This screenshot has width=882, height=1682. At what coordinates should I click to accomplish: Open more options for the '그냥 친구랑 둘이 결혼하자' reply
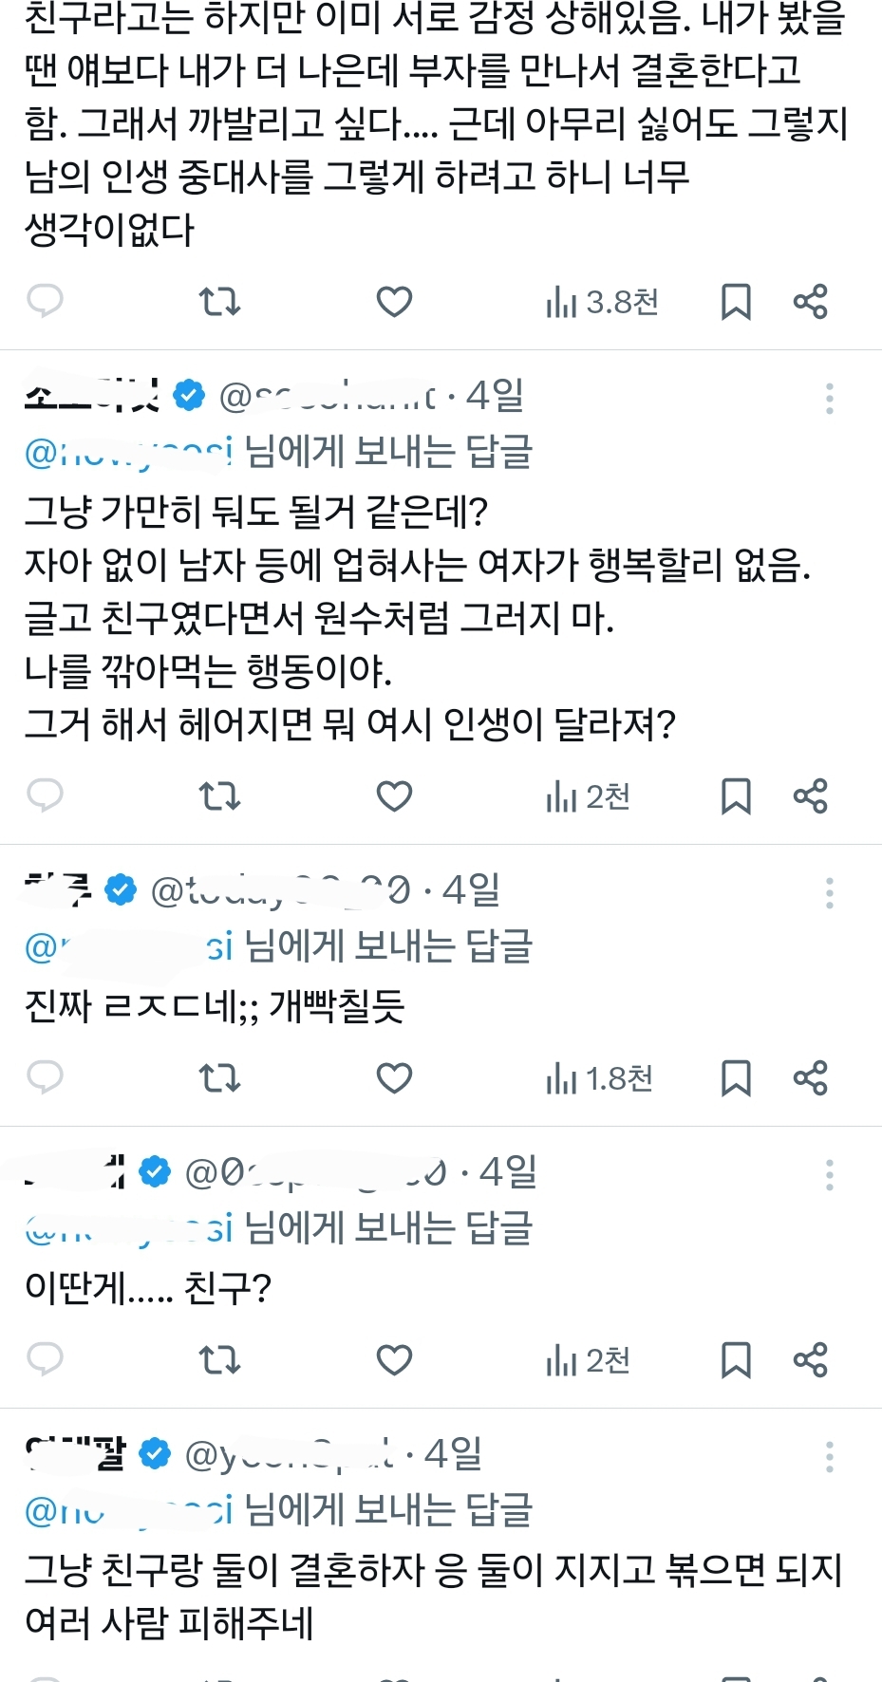[829, 1457]
